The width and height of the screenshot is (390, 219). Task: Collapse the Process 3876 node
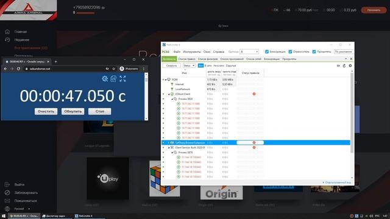point(172,153)
